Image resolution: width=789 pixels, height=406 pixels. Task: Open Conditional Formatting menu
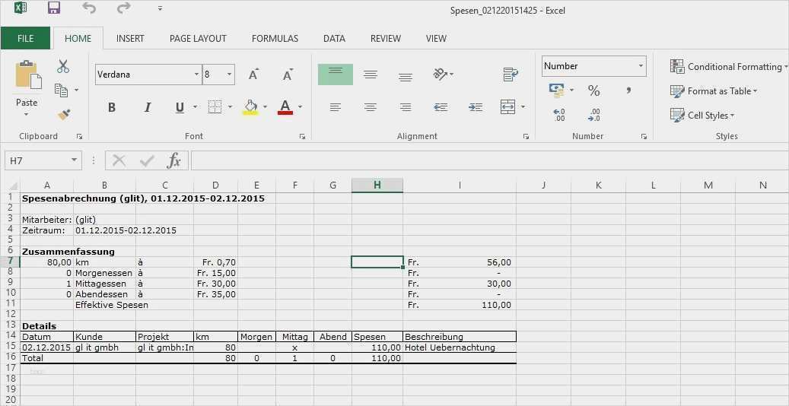click(729, 66)
